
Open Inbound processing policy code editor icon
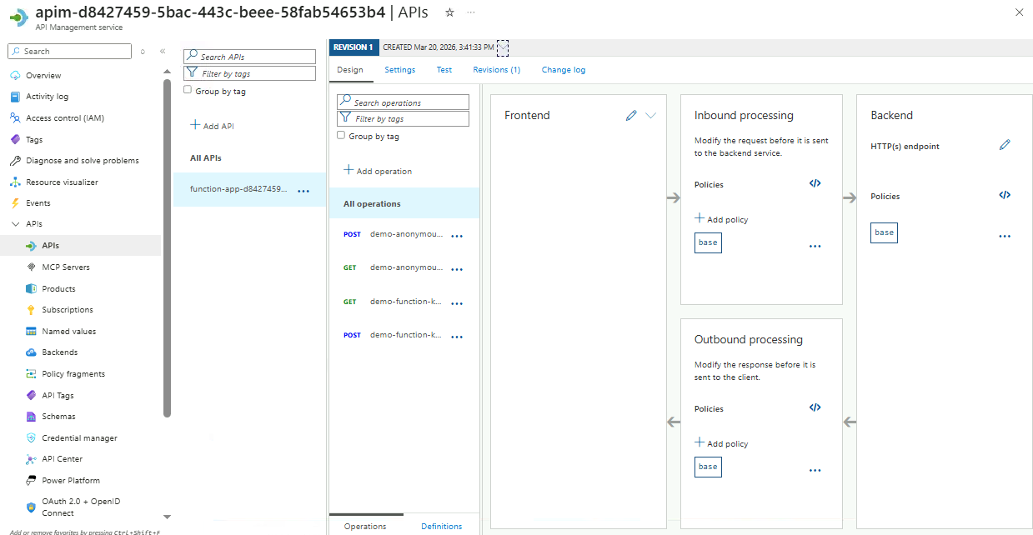(x=815, y=183)
